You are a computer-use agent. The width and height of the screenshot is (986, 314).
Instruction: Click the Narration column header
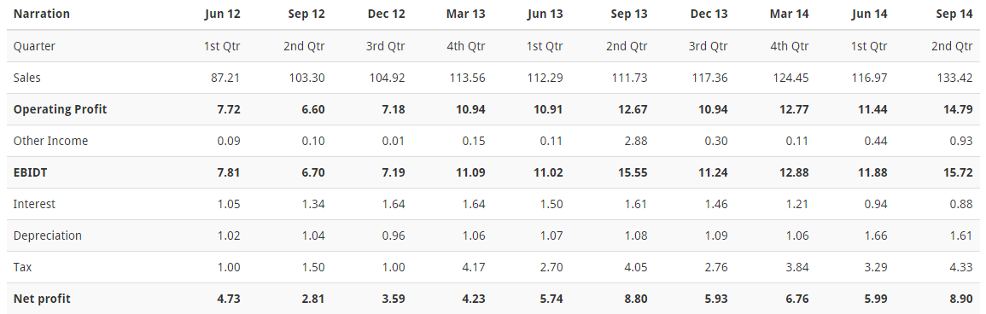point(42,14)
